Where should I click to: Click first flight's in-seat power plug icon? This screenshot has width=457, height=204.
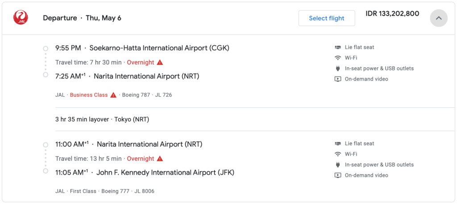[338, 69]
